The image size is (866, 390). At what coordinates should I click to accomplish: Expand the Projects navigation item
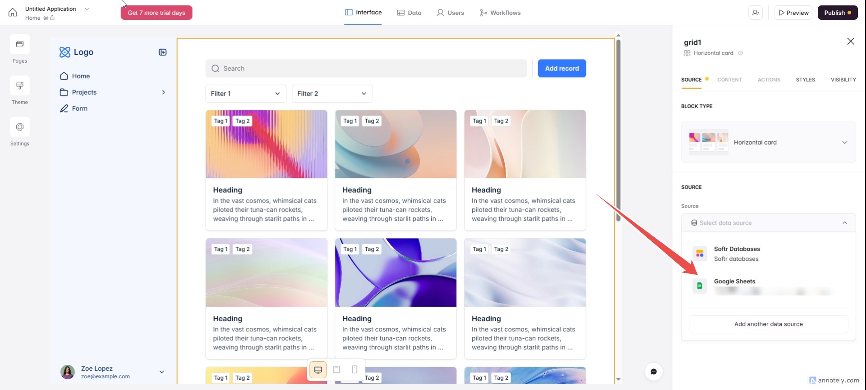point(163,92)
